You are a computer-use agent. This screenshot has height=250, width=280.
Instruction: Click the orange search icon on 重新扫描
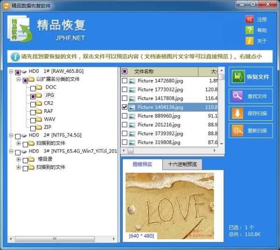tap(238, 131)
